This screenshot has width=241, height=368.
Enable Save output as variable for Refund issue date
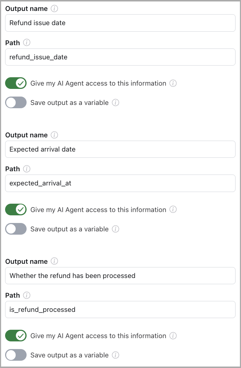click(x=16, y=103)
